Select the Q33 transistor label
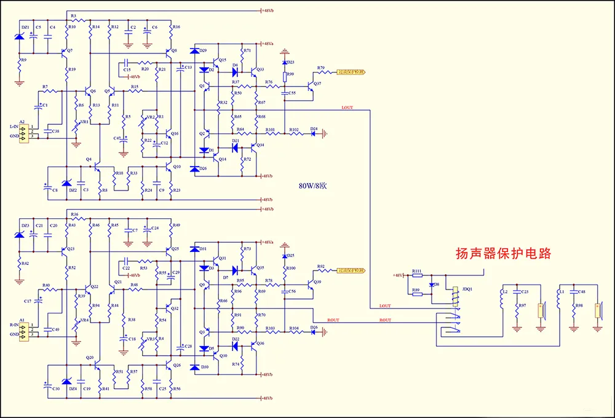Image resolution: width=615 pixels, height=418 pixels. point(260,69)
